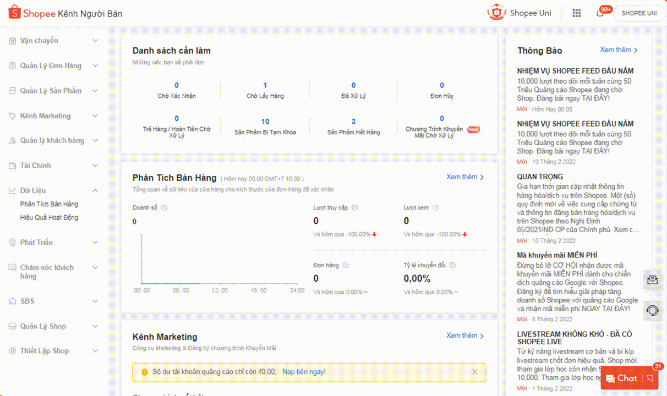Click the Nạp tiền ngay! link
The height and width of the screenshot is (396, 667).
pyautogui.click(x=304, y=372)
